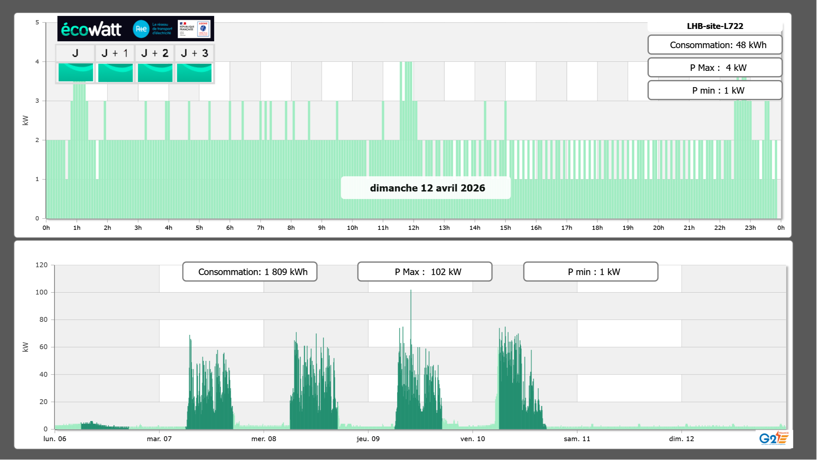Click the Consommation: 48 kWh box
817x460 pixels.
coord(715,45)
